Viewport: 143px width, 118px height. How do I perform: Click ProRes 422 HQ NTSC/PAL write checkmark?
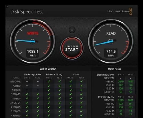[x=49, y=81]
